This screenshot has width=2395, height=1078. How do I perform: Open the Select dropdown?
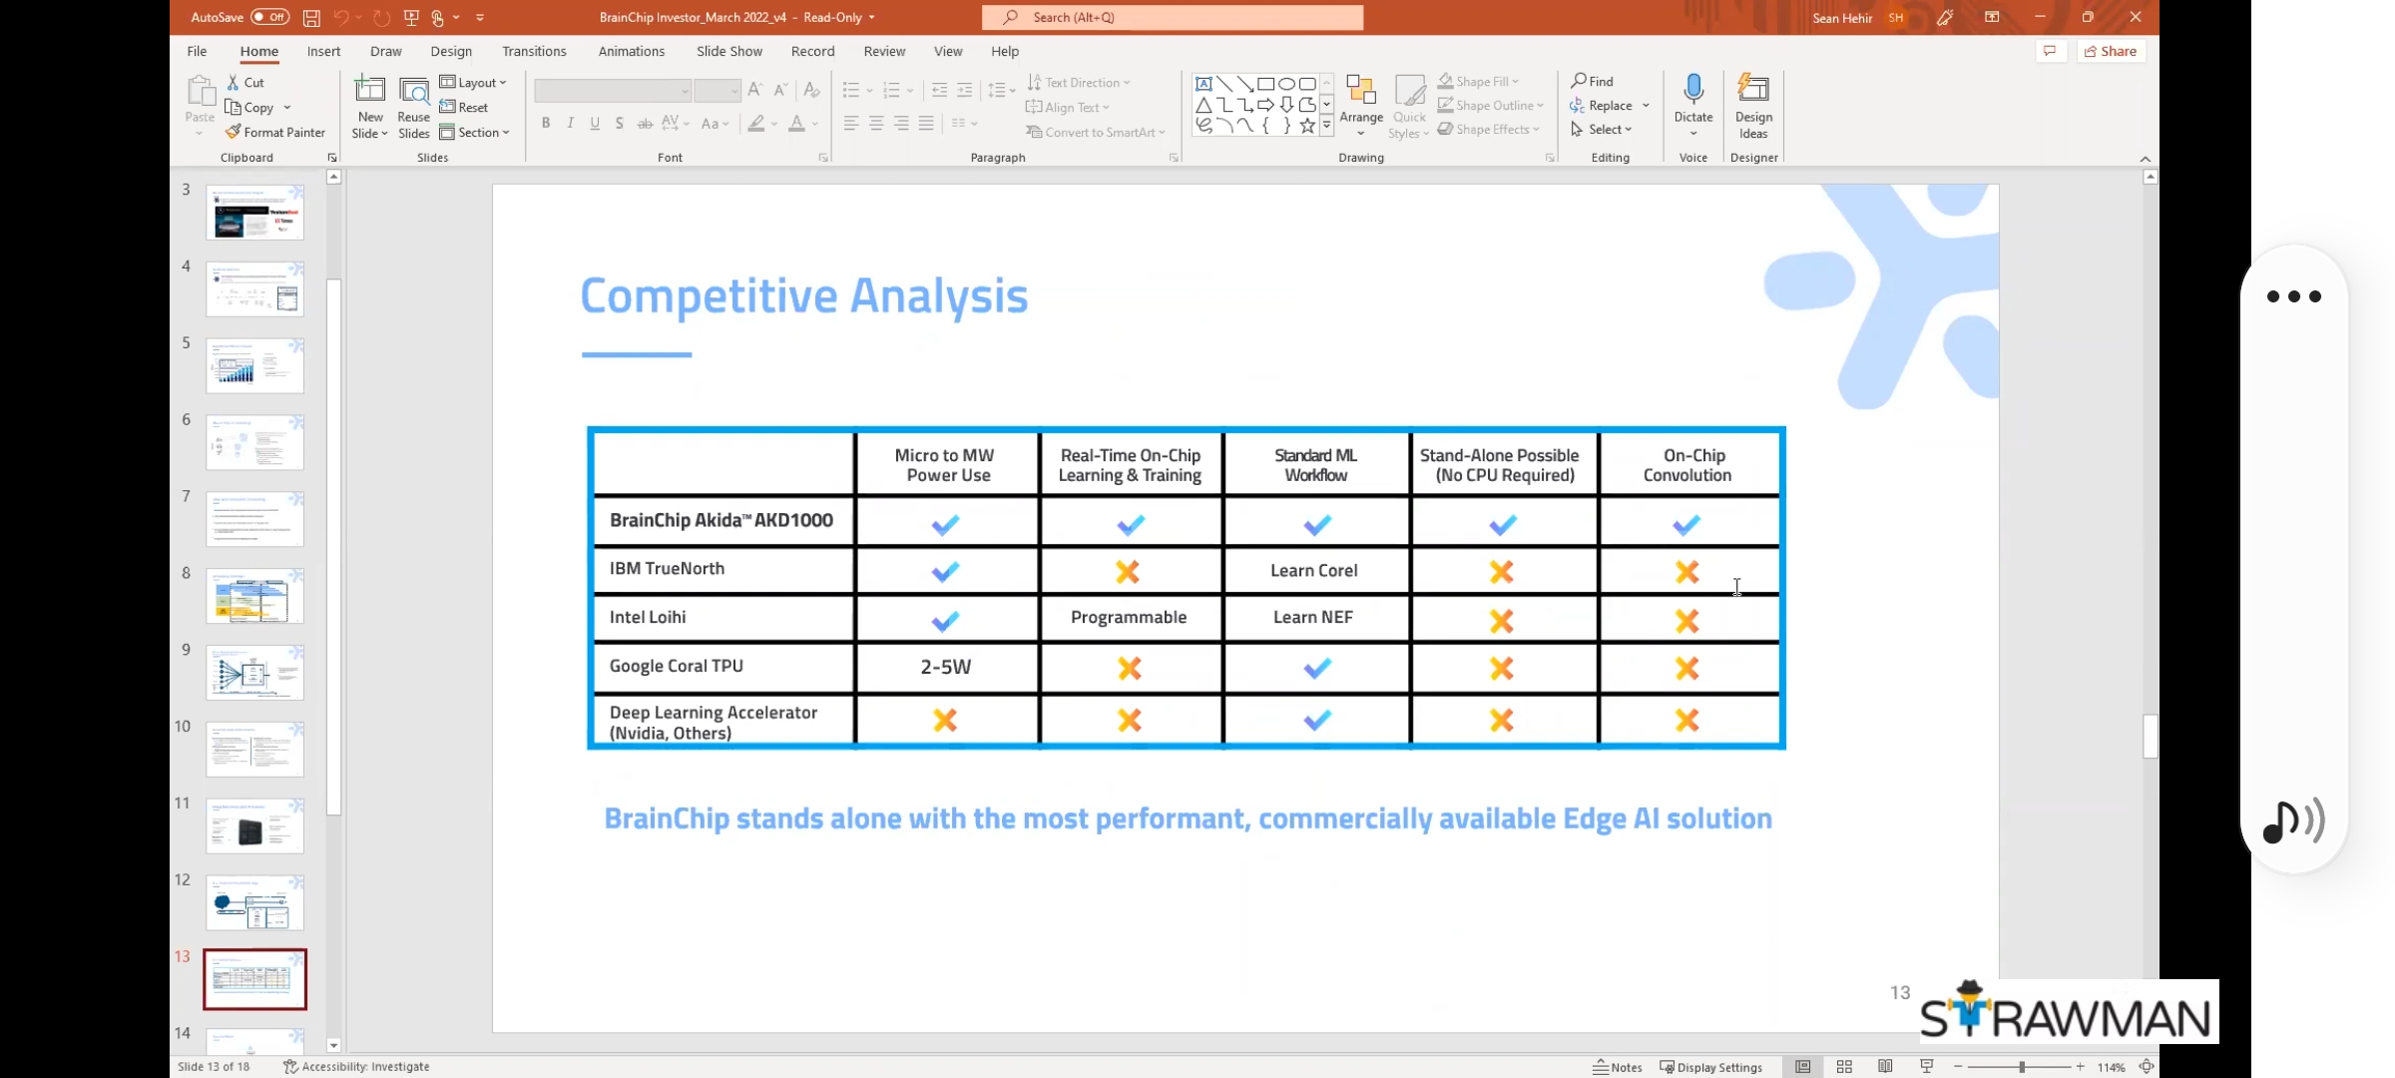pos(1601,129)
